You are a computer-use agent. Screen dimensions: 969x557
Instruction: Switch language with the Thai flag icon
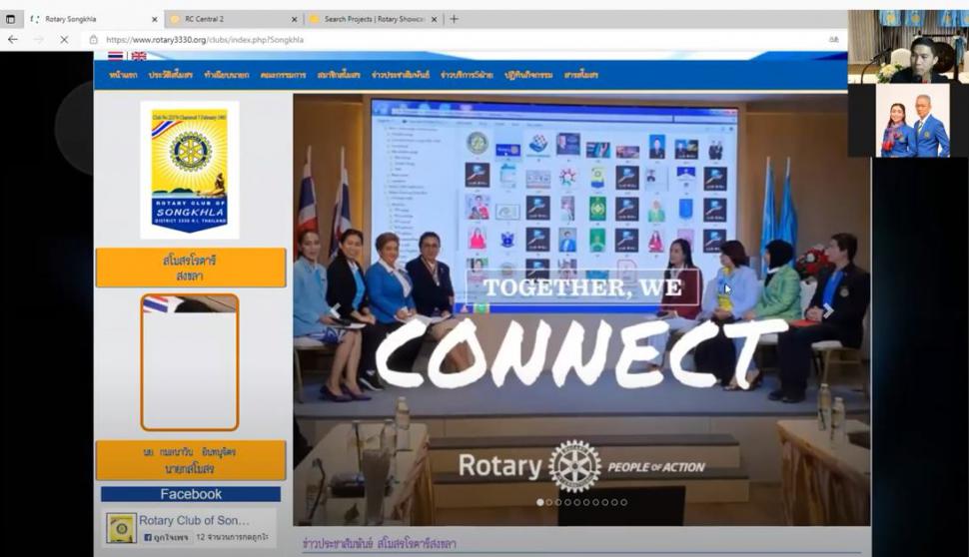click(x=116, y=56)
